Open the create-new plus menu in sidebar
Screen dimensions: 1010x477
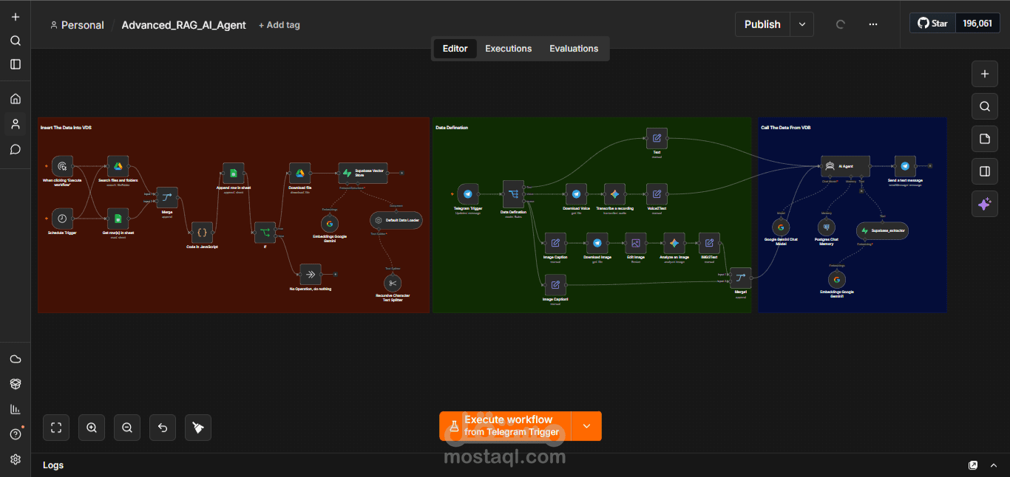click(x=16, y=17)
